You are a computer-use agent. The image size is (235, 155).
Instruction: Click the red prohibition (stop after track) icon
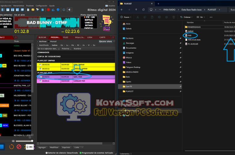19,146
